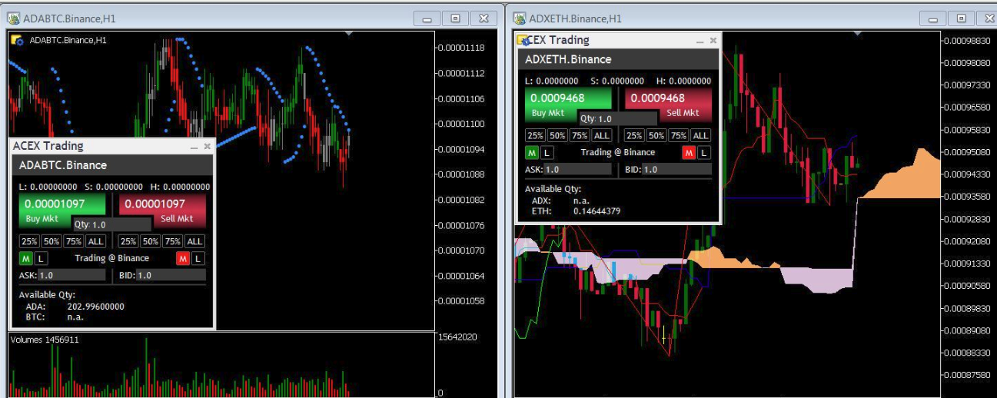Click price level 0.00087580 on ADXETH scale

pyautogui.click(x=966, y=375)
